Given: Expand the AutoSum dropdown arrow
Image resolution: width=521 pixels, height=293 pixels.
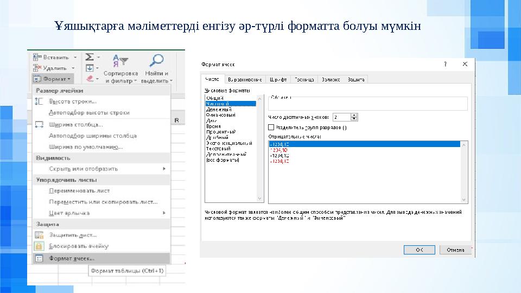Looking at the screenshot, I should pyautogui.click(x=98, y=58).
